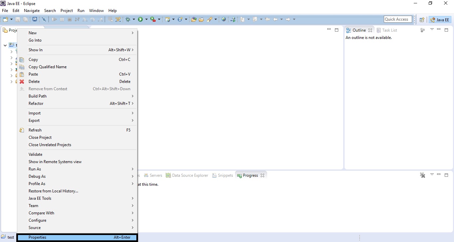Click the New Dynamic Web Project icon
The width and height of the screenshot is (454, 242).
click(x=168, y=19)
